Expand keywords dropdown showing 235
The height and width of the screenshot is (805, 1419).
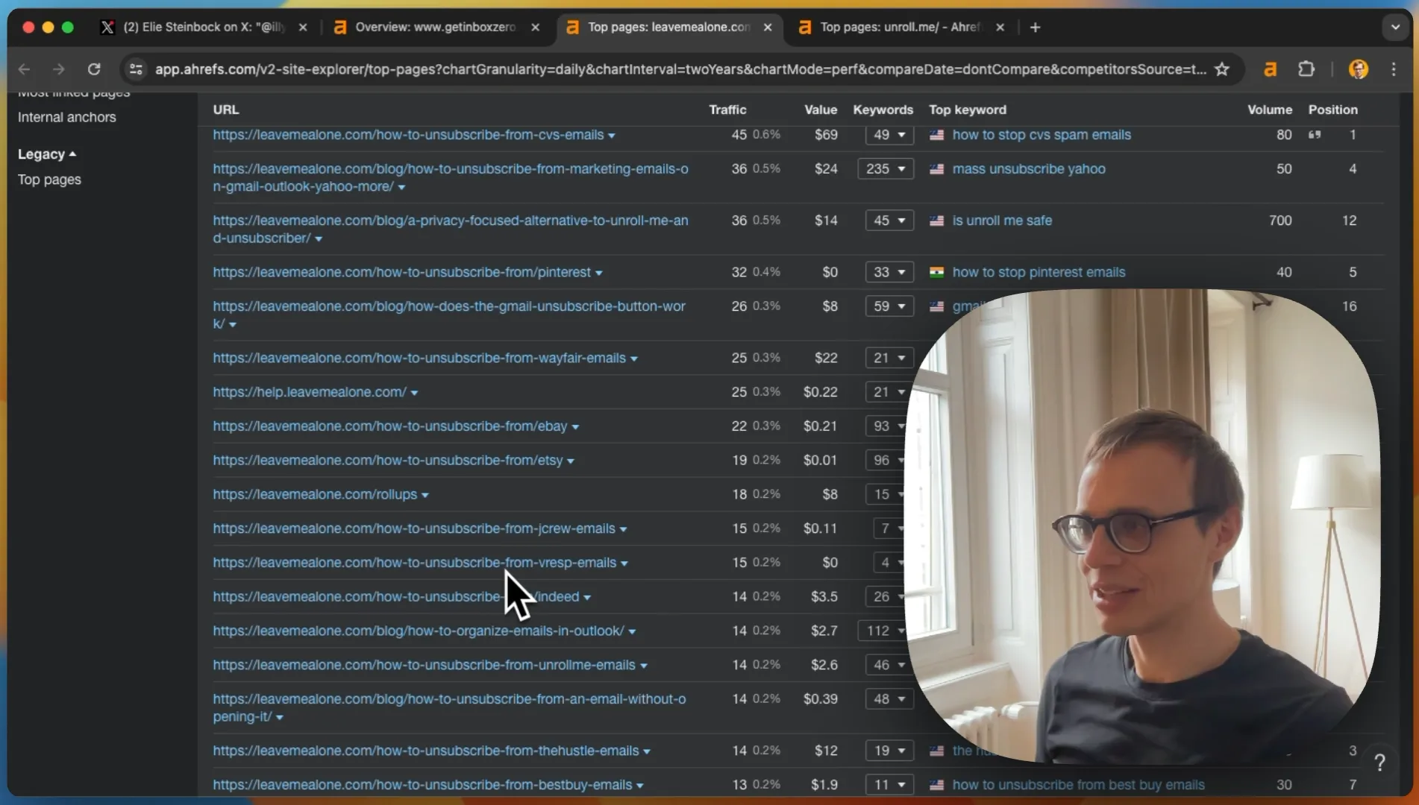coord(886,169)
